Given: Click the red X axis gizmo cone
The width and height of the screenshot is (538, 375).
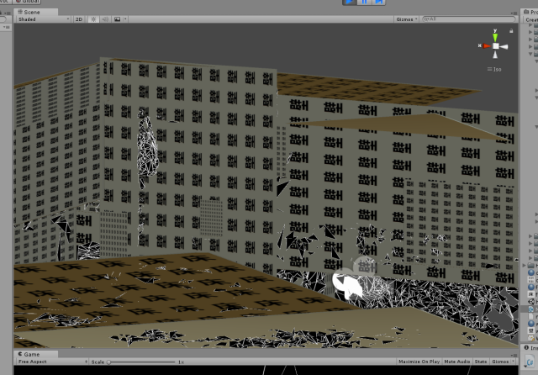Looking at the screenshot, I should point(486,45).
